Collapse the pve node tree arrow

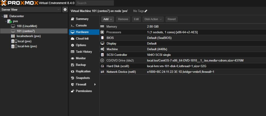pos(6,21)
